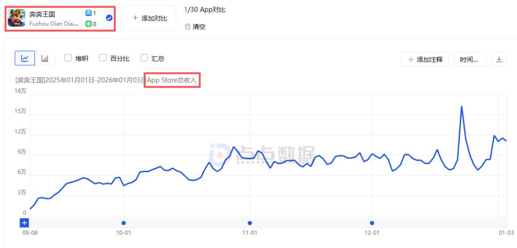Click the 奔奔王国 game app icon
The height and width of the screenshot is (248, 517).
click(x=17, y=18)
